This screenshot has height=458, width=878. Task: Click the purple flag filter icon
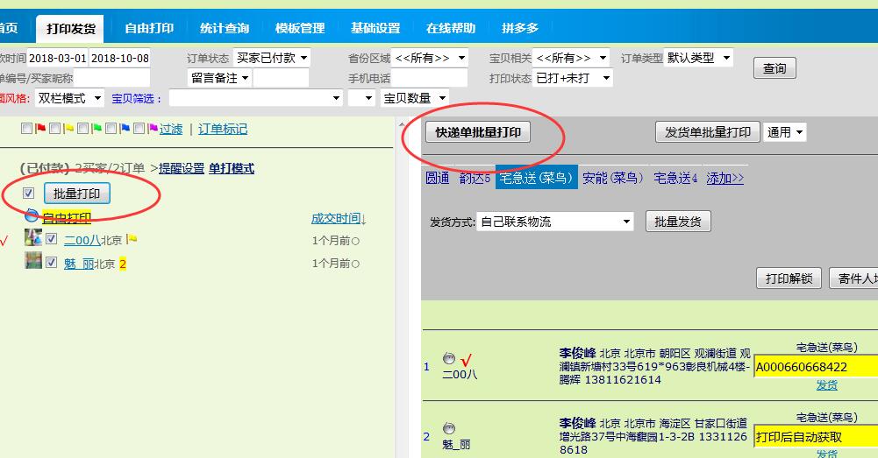pyautogui.click(x=153, y=130)
